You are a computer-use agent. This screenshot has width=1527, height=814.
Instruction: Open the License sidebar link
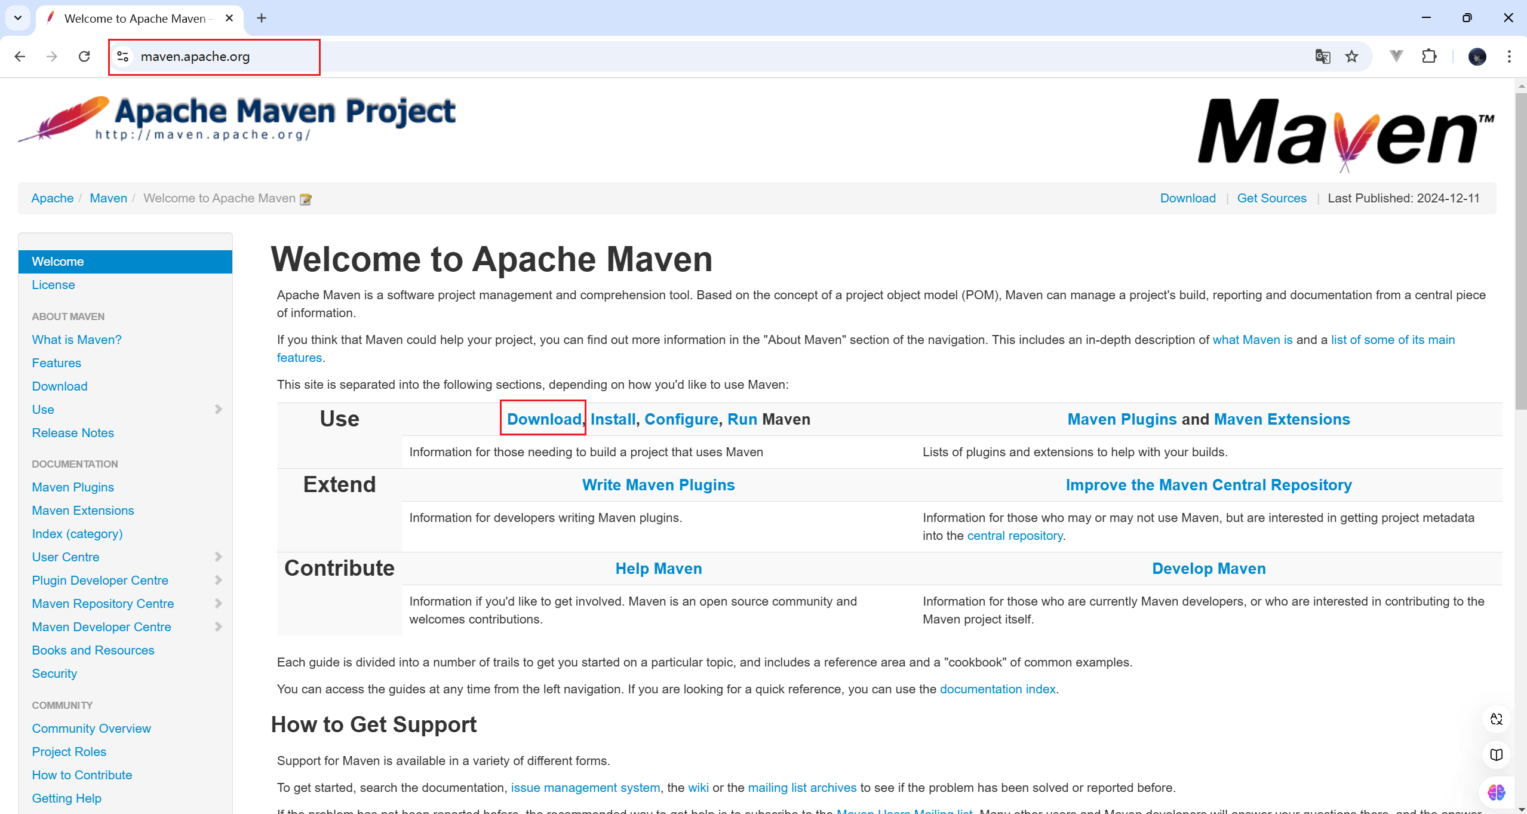(x=53, y=285)
